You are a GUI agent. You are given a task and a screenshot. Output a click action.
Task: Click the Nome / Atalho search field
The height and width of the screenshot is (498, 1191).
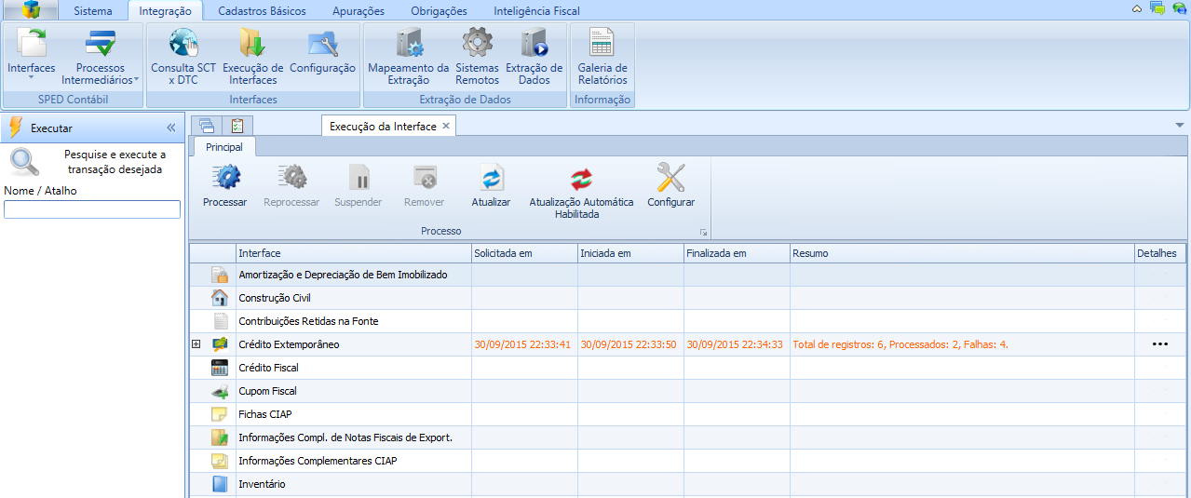point(92,209)
